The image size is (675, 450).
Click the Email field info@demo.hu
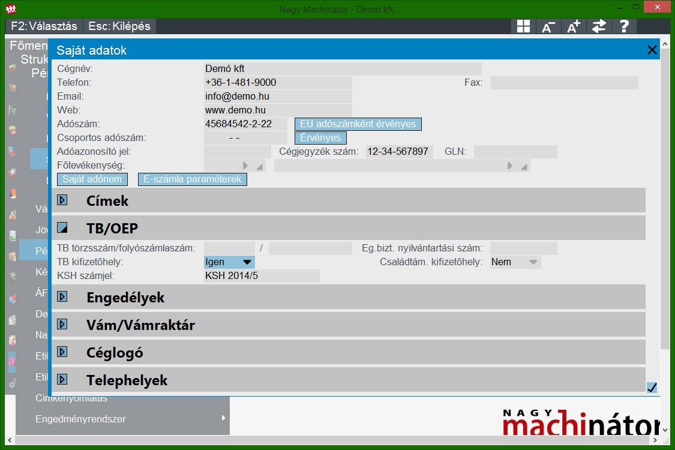278,97
